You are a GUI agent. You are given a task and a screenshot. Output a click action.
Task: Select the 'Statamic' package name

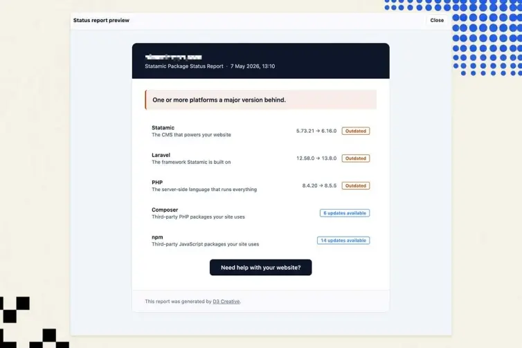pyautogui.click(x=163, y=128)
